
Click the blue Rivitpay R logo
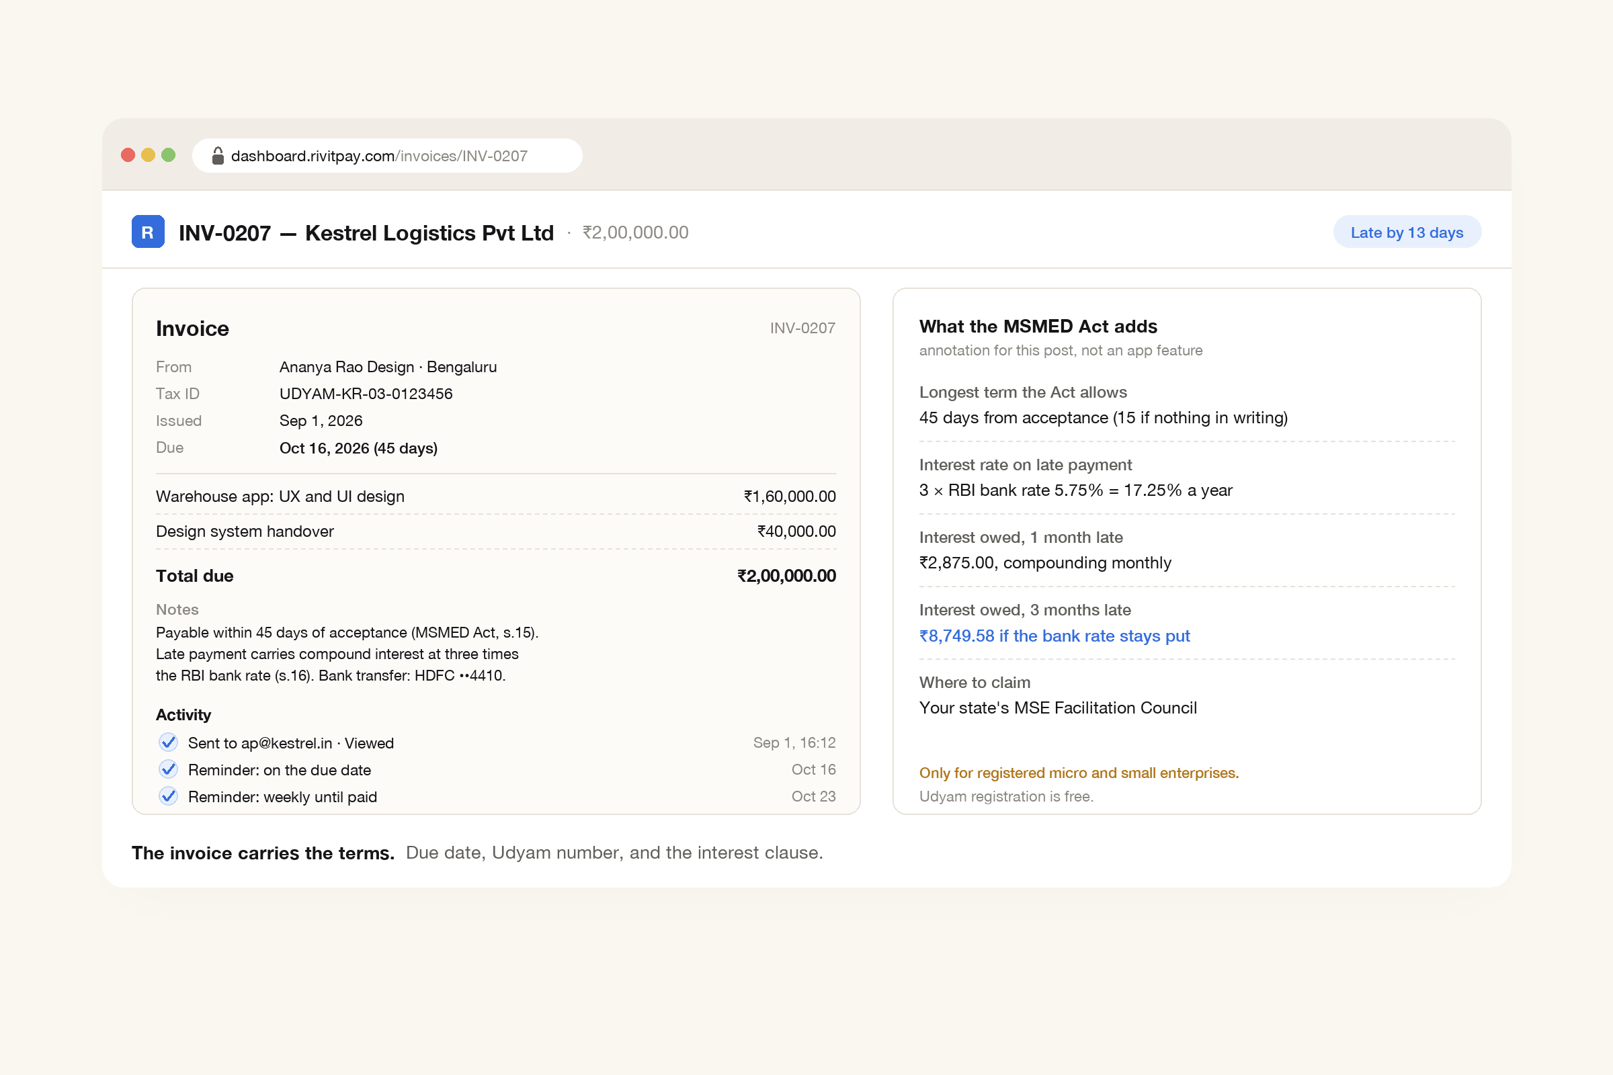(147, 232)
